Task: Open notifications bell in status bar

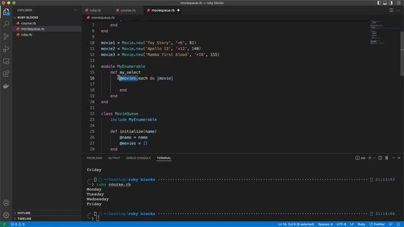Action: click(x=398, y=224)
